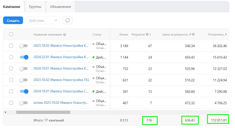Open help icon next to Цена за результат
Viewport: 235px width, 128px height.
coord(193,34)
